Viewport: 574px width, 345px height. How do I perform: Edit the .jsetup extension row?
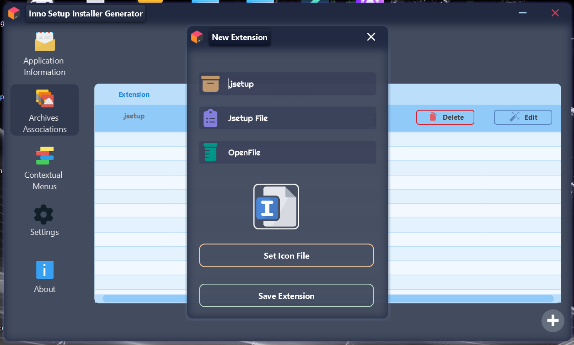[523, 117]
